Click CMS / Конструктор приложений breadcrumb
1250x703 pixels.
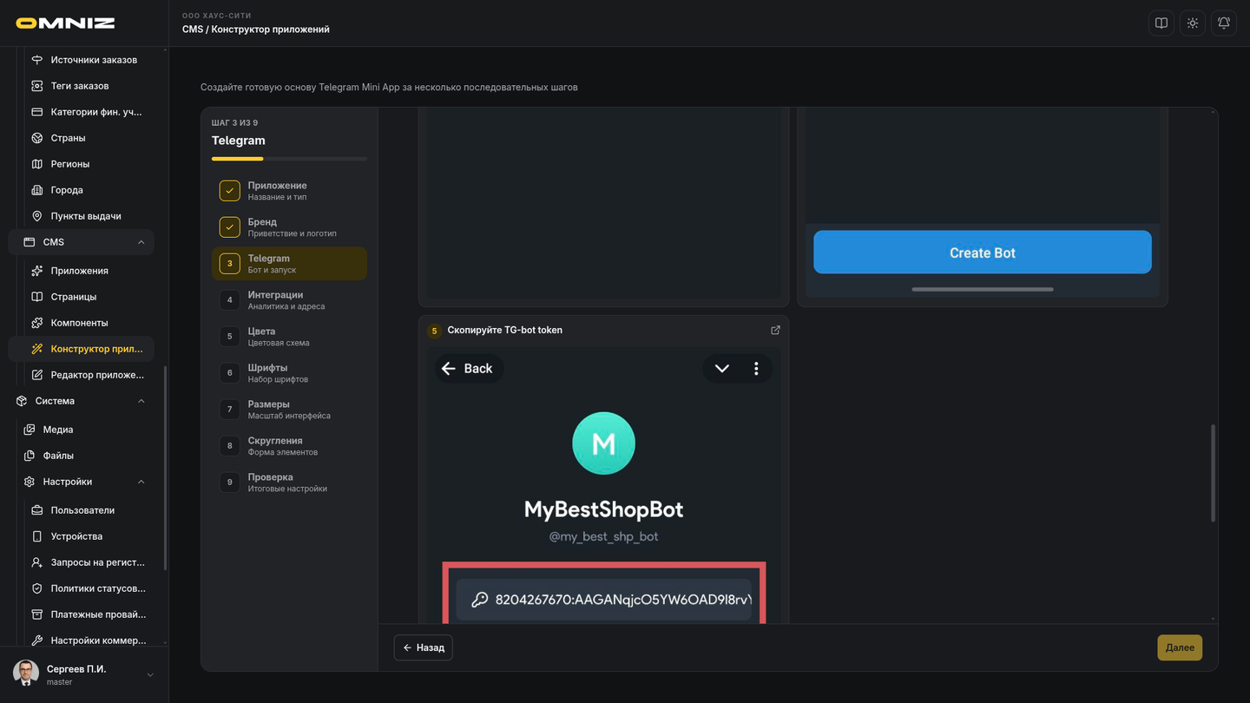pos(256,30)
